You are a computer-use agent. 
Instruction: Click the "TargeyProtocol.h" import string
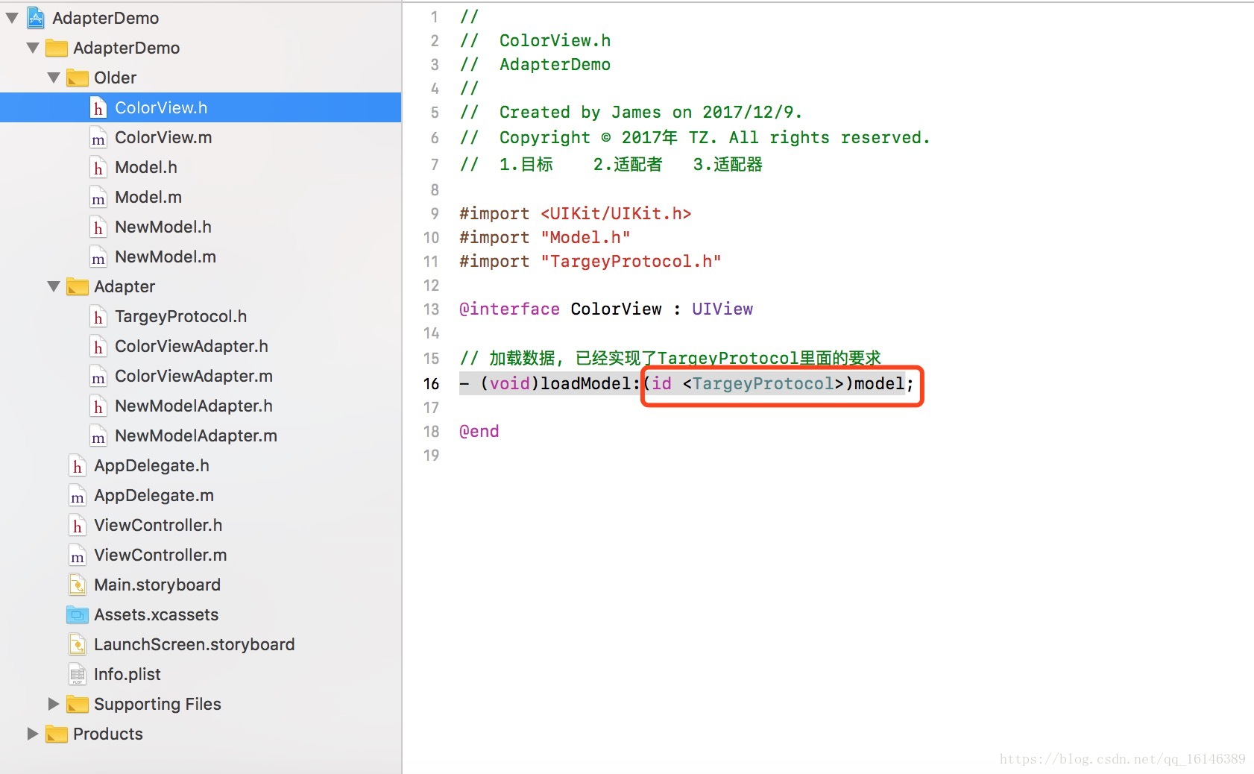click(631, 262)
